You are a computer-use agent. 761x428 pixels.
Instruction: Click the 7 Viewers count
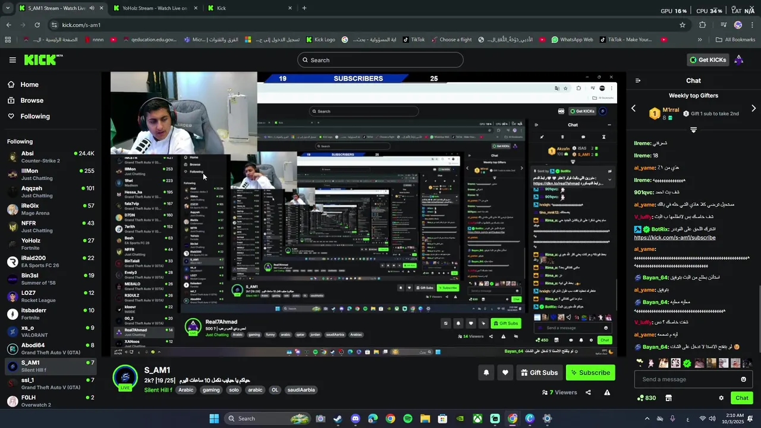pos(559,392)
